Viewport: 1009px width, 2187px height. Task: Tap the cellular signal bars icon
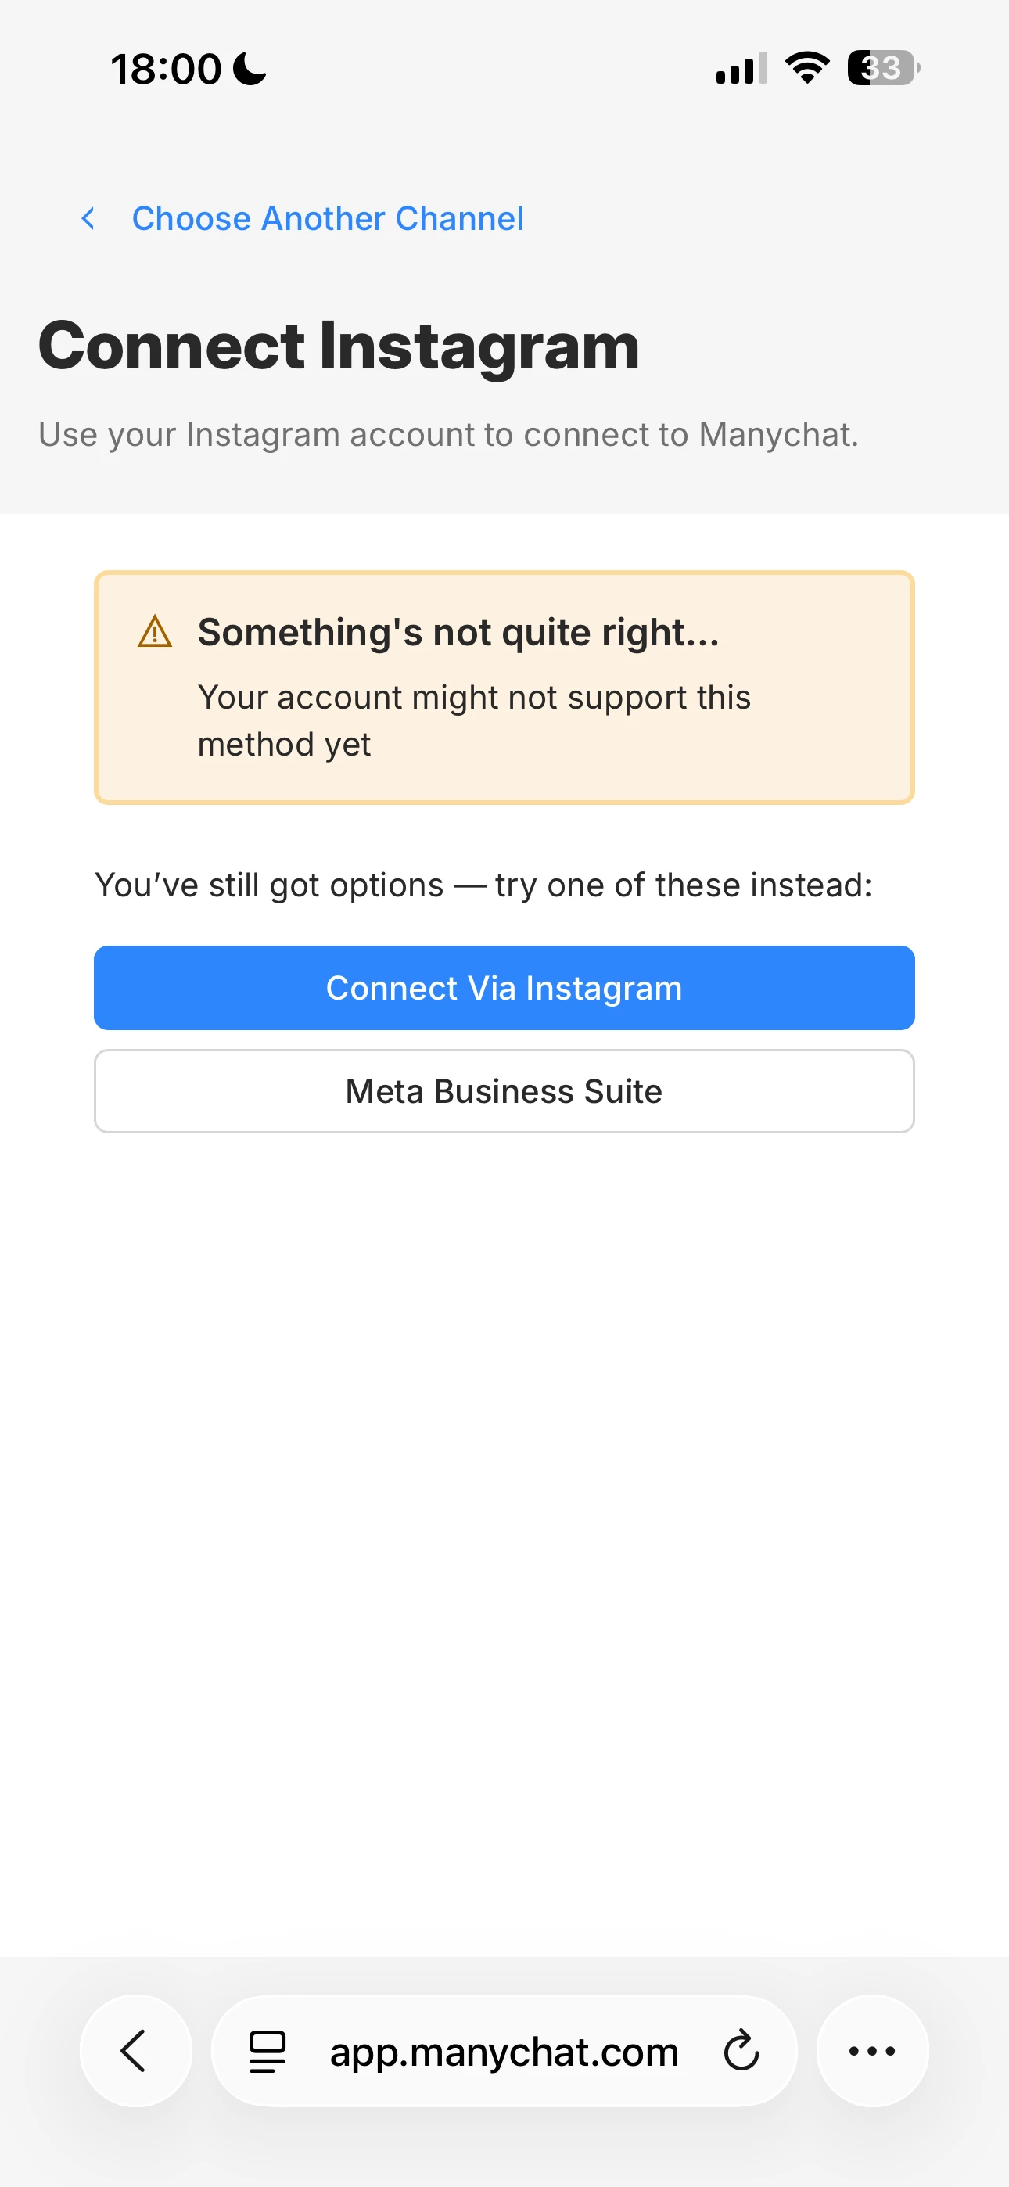coord(741,69)
